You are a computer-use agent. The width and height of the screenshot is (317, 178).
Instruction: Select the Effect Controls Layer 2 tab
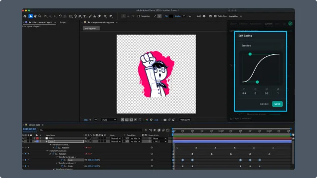pos(42,22)
